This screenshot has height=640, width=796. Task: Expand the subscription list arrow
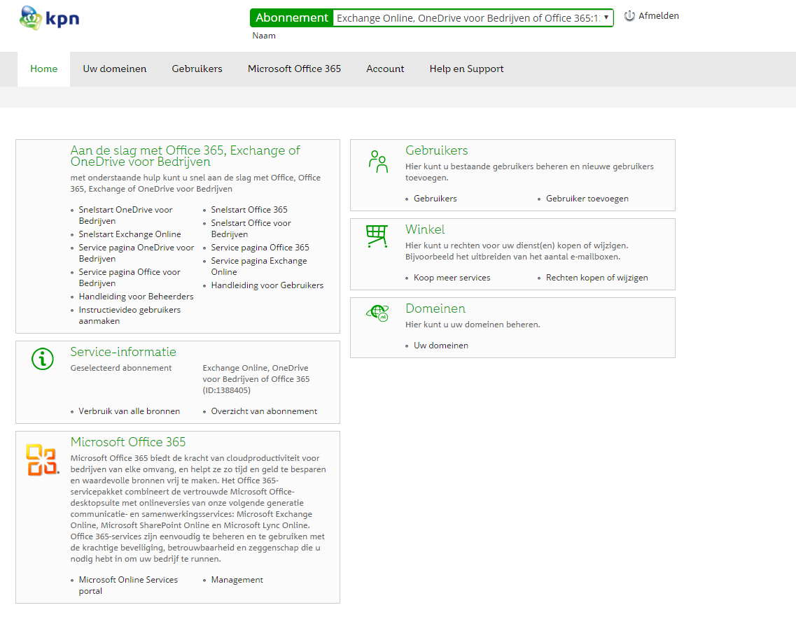tap(606, 17)
